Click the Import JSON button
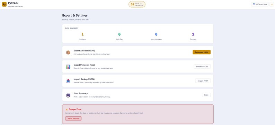The width and height of the screenshot is (275, 125). [x=203, y=81]
